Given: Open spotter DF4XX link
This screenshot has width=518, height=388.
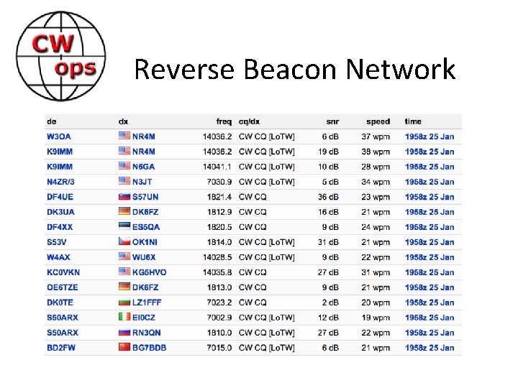Looking at the screenshot, I should (60, 227).
